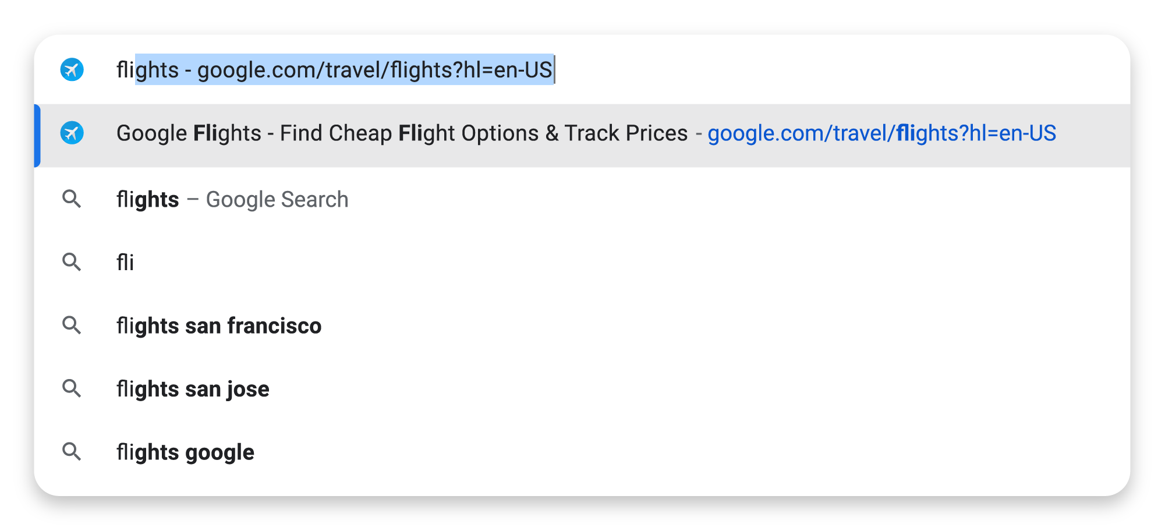Click the airplane icon in the address bar

pyautogui.click(x=72, y=70)
